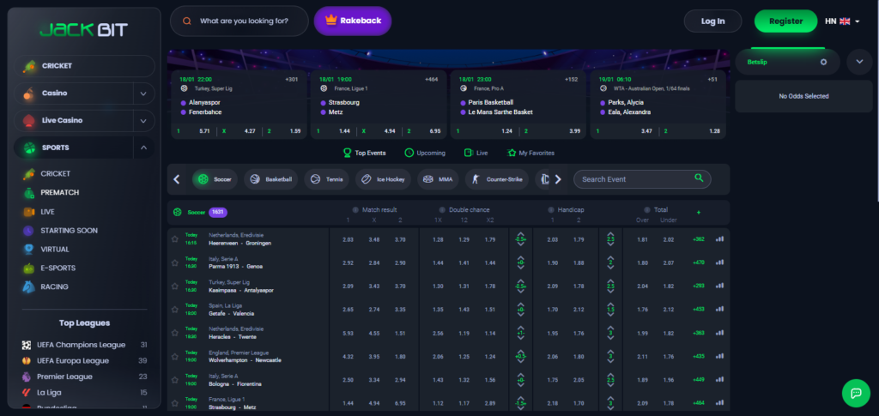This screenshot has height=416, width=879.
Task: Switch to the Upcoming tab
Action: [x=425, y=153]
